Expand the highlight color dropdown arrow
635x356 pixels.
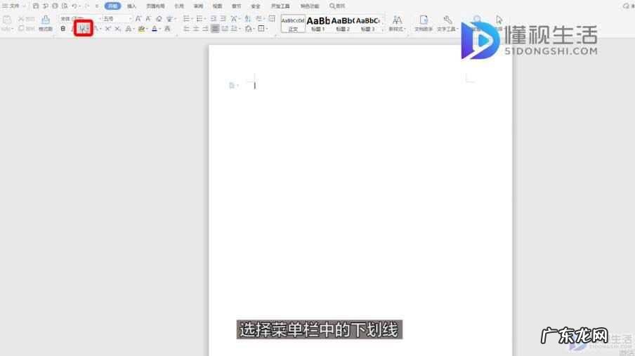(147, 29)
